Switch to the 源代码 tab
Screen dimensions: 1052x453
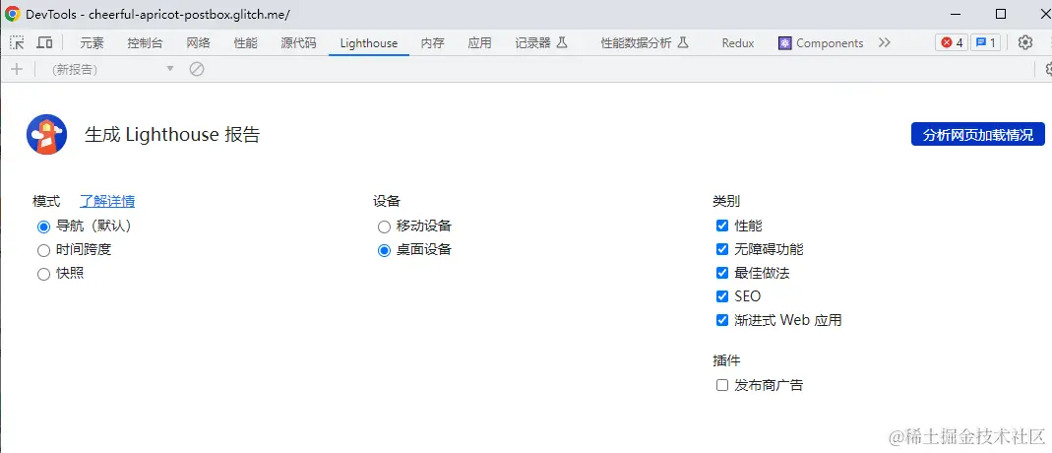click(x=298, y=43)
